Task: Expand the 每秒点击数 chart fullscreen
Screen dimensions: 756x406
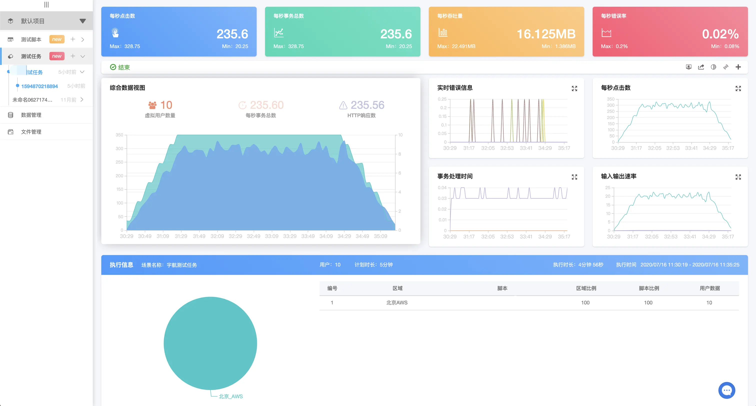Action: pos(738,89)
